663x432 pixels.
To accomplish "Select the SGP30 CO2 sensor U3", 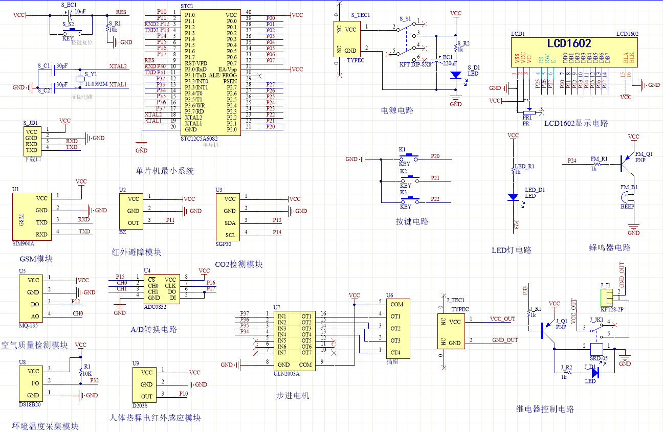I will click(230, 217).
